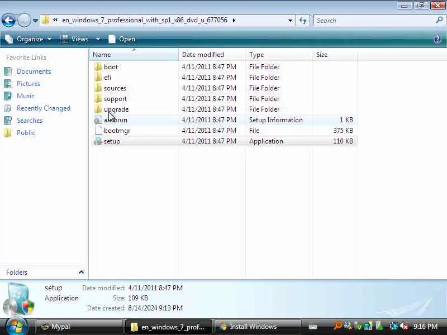Viewport: 447px width, 335px height.
Task: Select the boot folder icon
Action: point(98,66)
